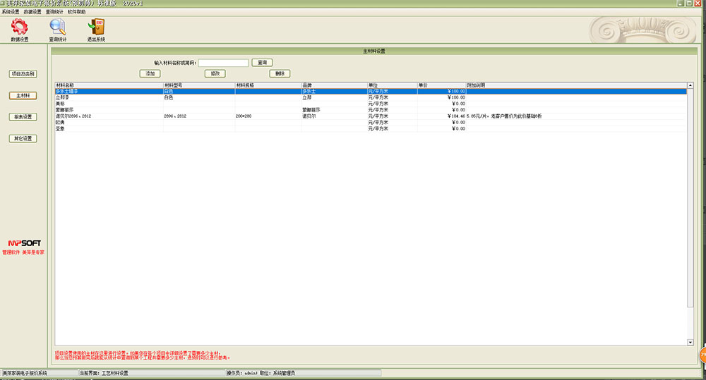
Task: Click the 修改 edit button
Action: click(215, 73)
